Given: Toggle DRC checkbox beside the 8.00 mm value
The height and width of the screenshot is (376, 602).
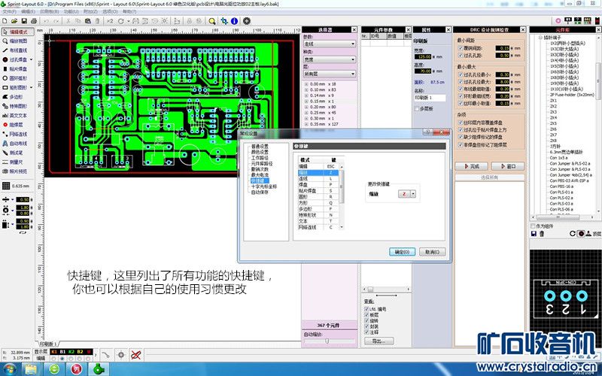Looking at the screenshot, I should coord(461,82).
